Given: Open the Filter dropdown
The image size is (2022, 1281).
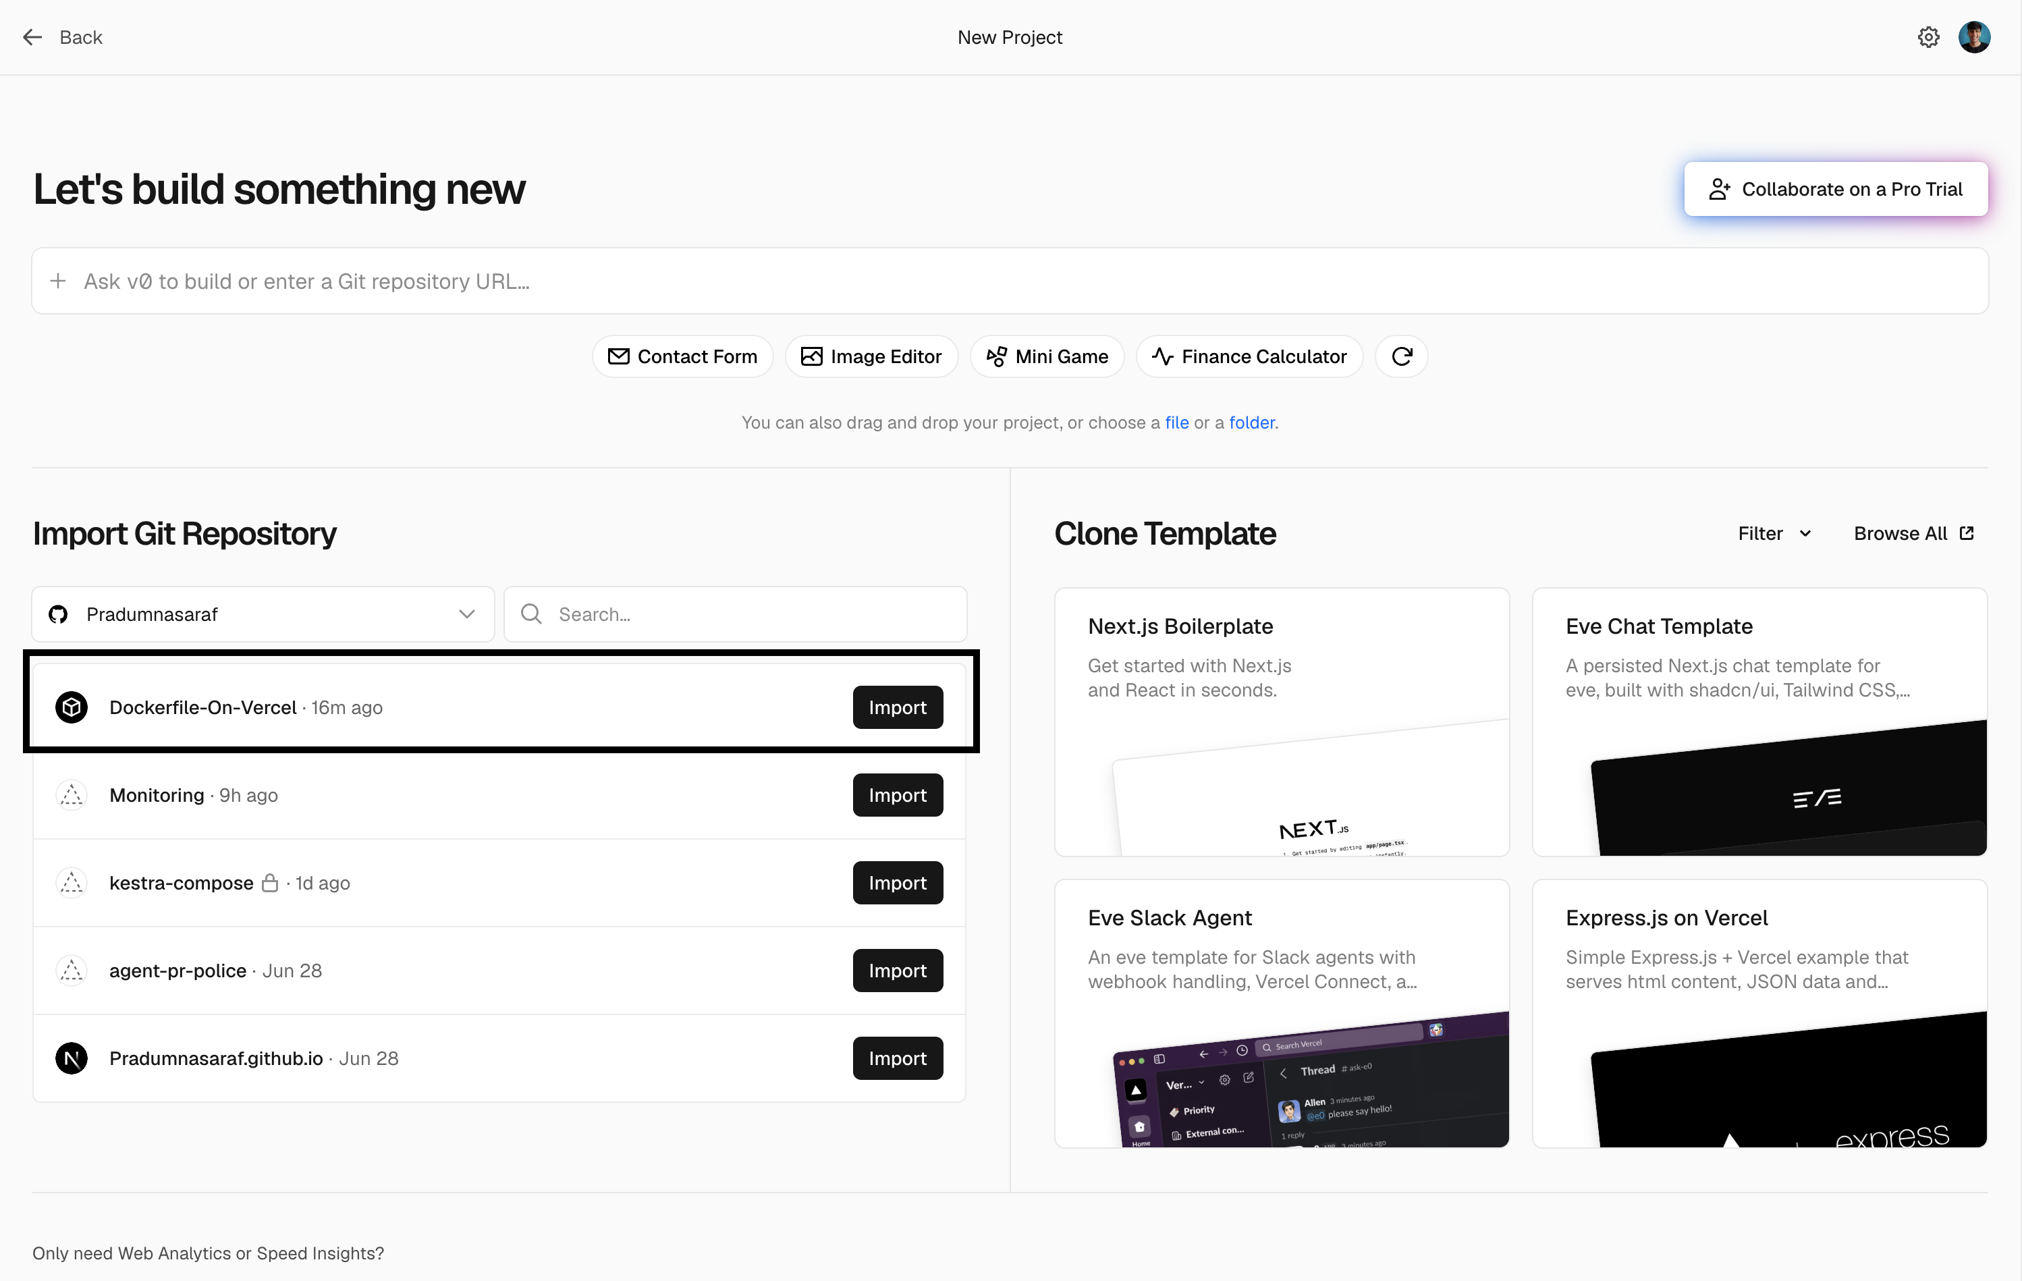Looking at the screenshot, I should (1774, 533).
